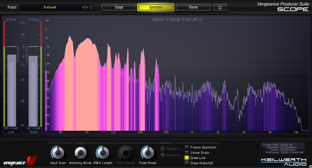Click the 'Sample Rate: 44100 Hz' text
Viewport: 312px width, 168px height.
[x=278, y=145]
